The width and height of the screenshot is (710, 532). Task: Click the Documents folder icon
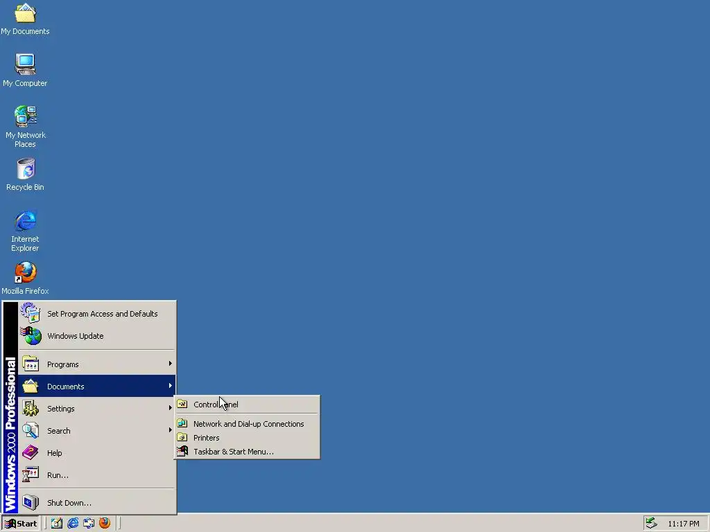pos(31,386)
